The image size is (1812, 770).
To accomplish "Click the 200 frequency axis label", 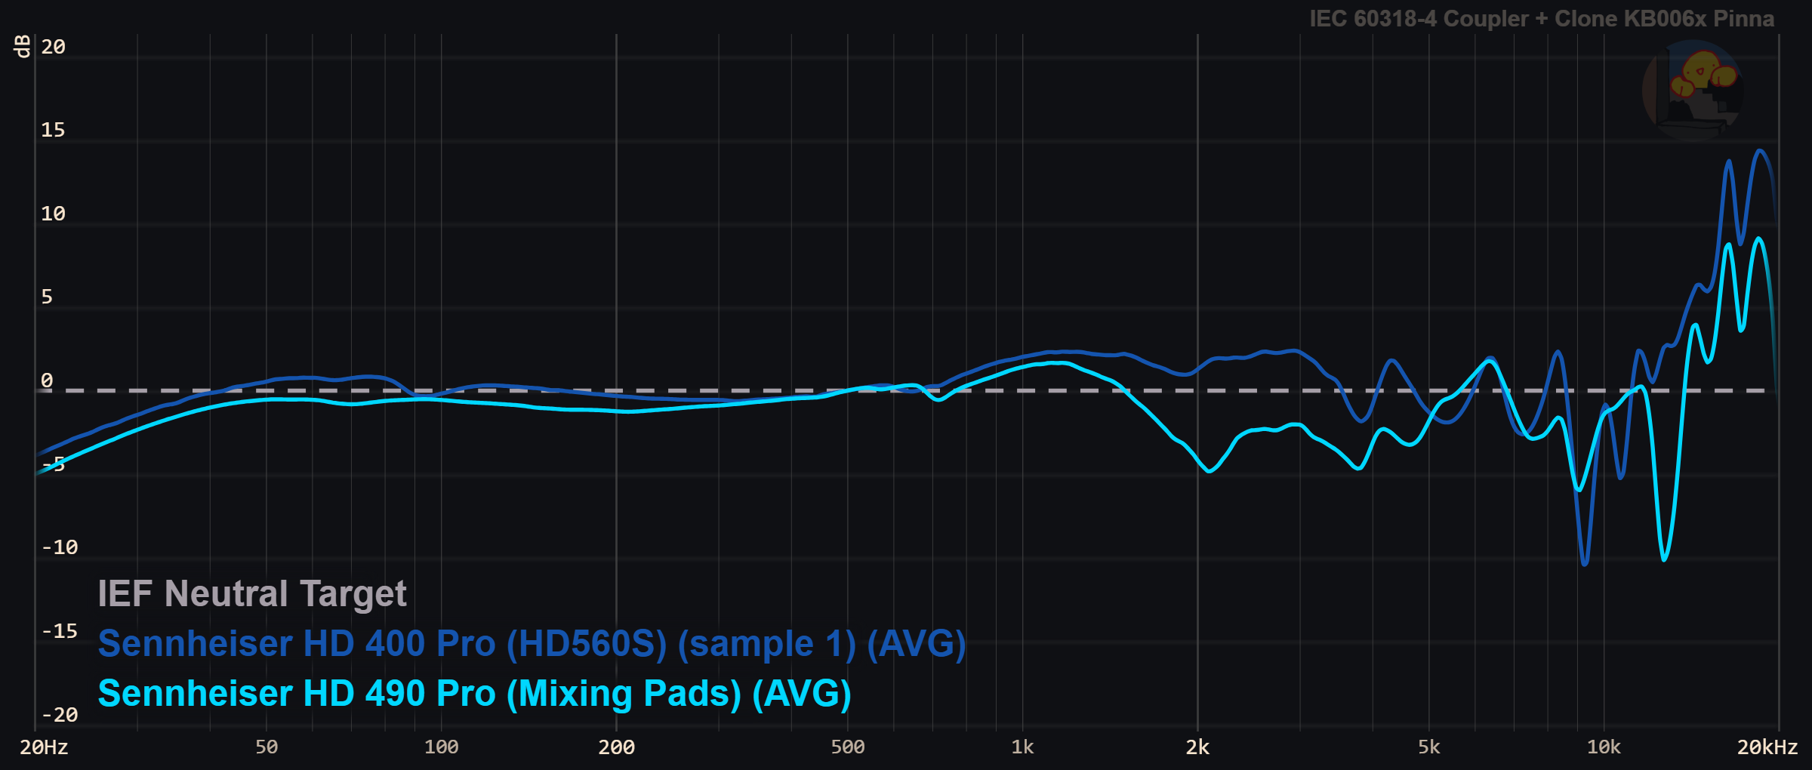I will [616, 747].
